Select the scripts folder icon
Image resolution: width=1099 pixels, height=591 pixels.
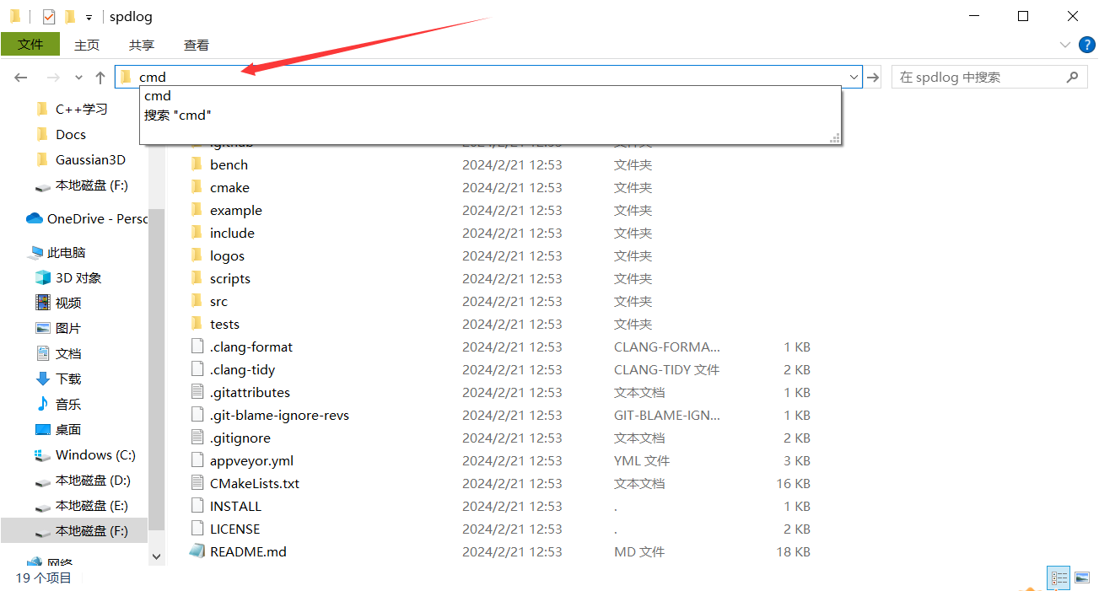coord(197,278)
